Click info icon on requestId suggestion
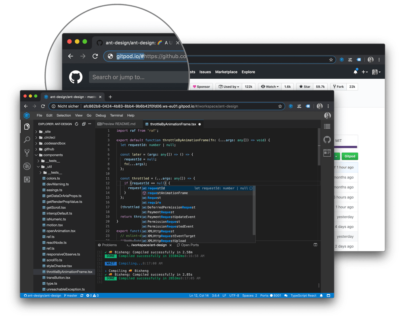Image resolution: width=404 pixels, height=321 pixels. 251,188
